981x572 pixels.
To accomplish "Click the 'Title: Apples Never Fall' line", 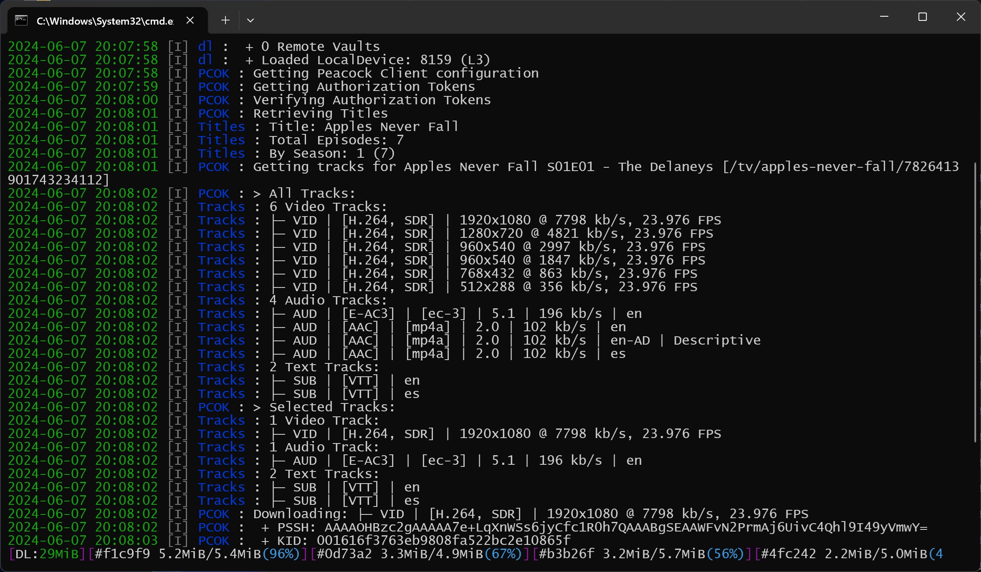I will pyautogui.click(x=363, y=127).
